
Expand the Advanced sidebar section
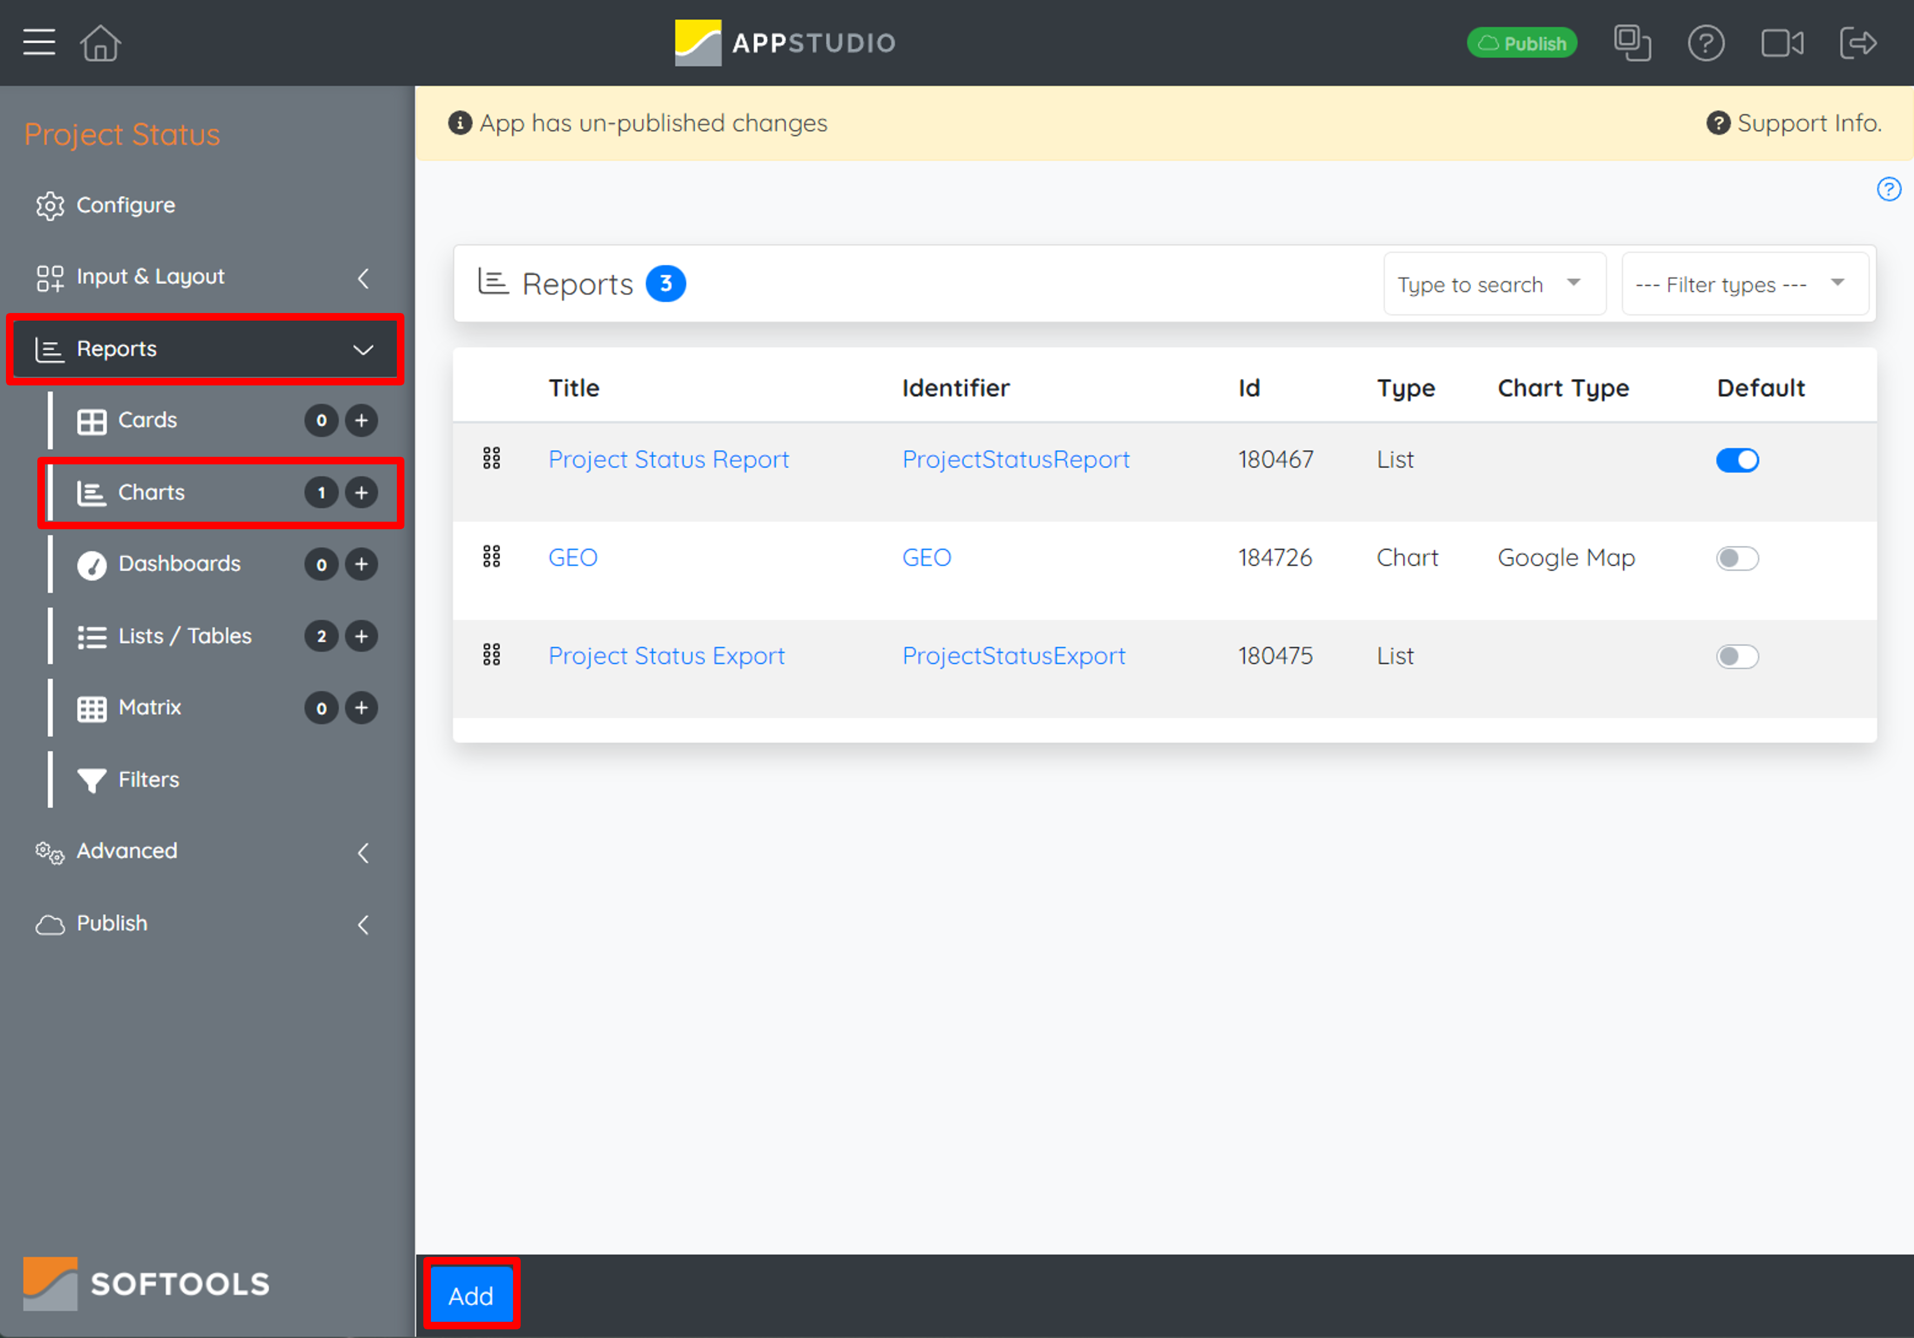pos(363,852)
